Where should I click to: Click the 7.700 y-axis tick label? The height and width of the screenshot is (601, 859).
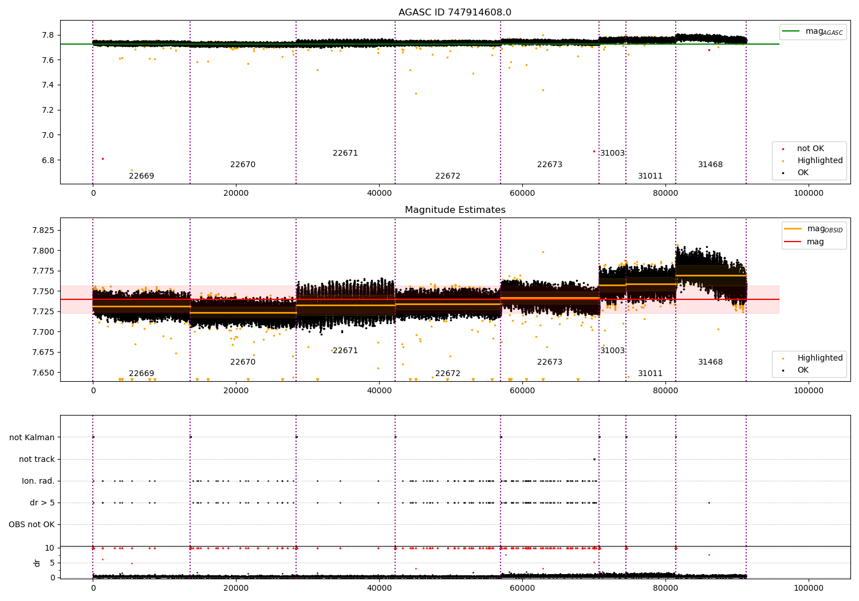click(x=43, y=332)
